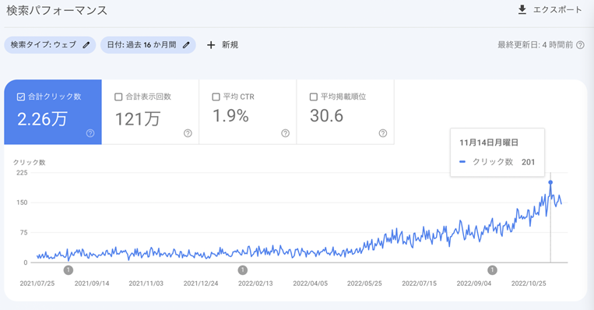
Task: Enable the 平均掲載順位 checkbox
Action: (x=313, y=97)
